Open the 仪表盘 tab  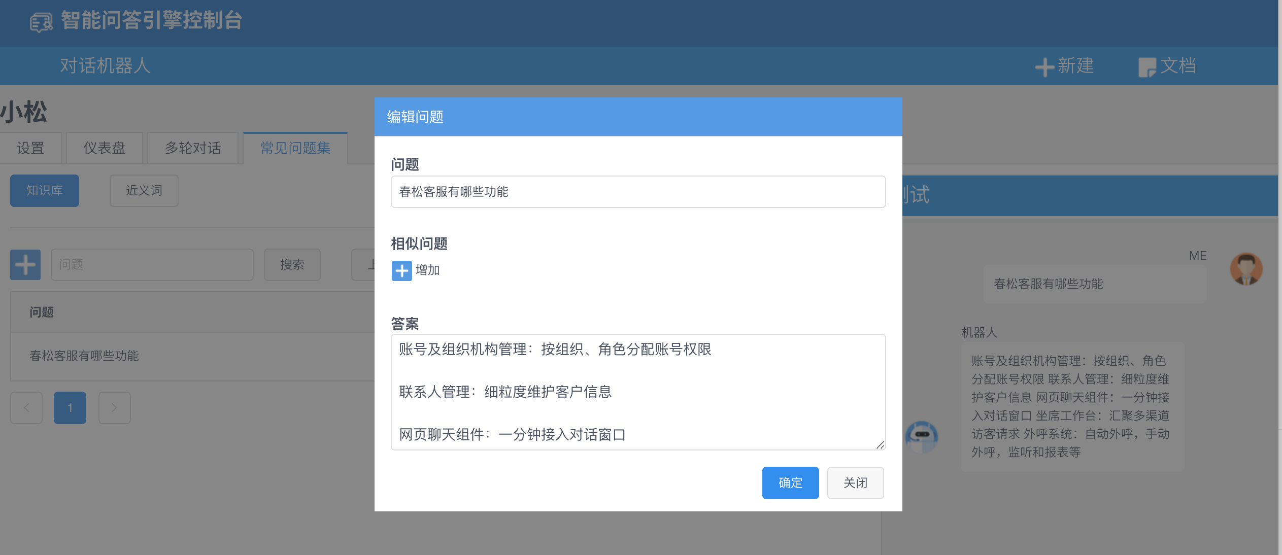104,148
